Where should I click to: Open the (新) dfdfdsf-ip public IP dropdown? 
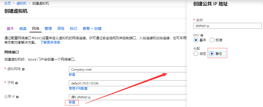[x=128, y=97]
